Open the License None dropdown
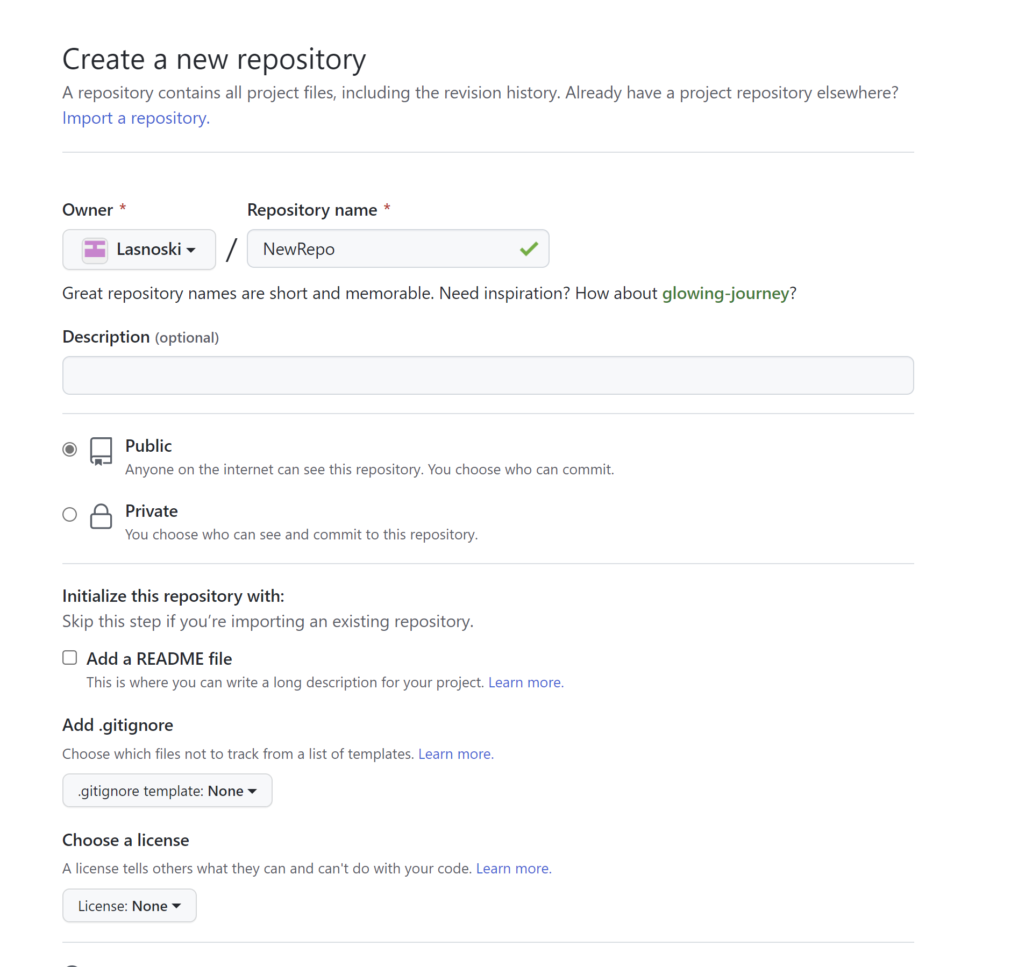Image resolution: width=1011 pixels, height=967 pixels. tap(130, 906)
